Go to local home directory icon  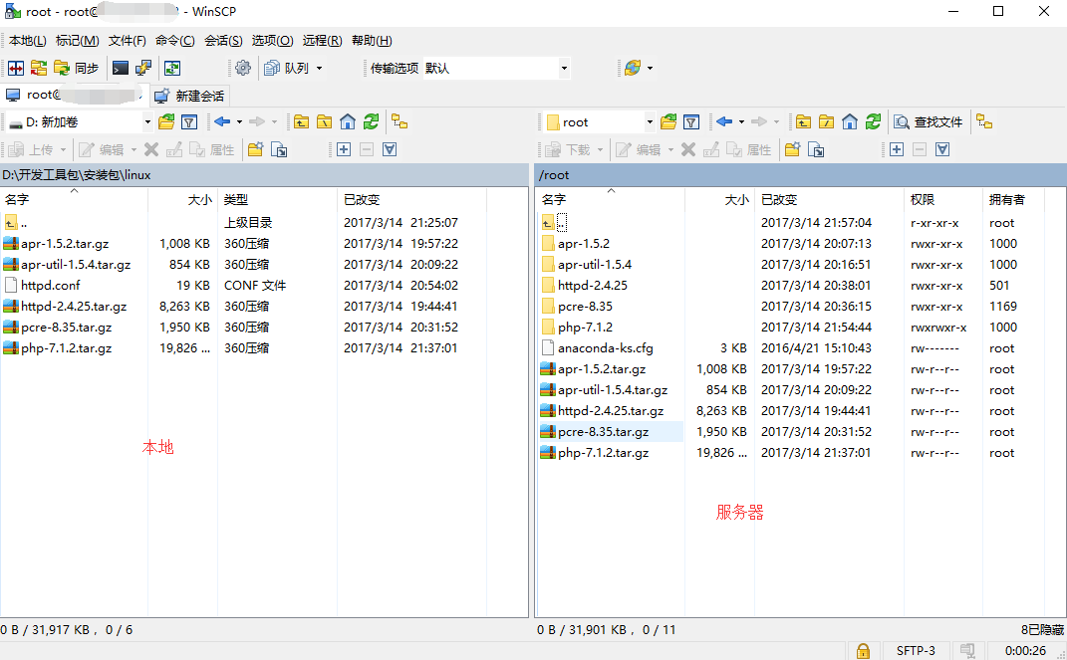click(x=348, y=122)
